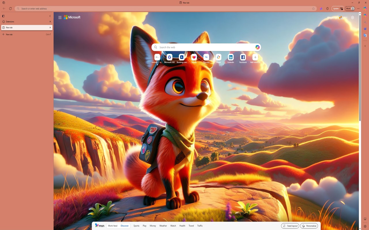Close the active New tab
This screenshot has width=369, height=230.
[50, 28]
